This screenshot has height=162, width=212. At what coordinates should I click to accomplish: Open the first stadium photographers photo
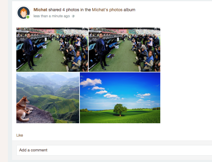click(x=52, y=50)
